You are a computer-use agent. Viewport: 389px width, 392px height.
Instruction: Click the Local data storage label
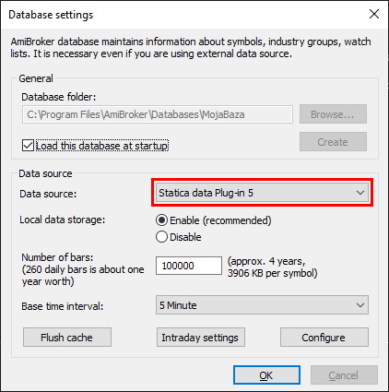pyautogui.click(x=63, y=220)
